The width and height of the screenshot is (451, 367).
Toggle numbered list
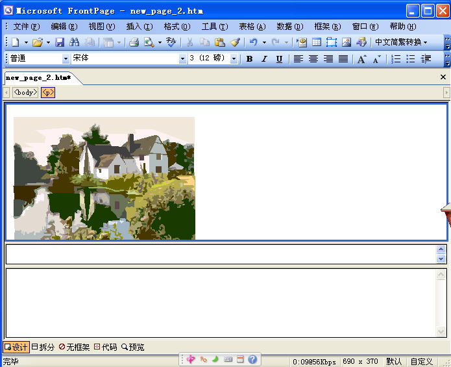pos(396,58)
